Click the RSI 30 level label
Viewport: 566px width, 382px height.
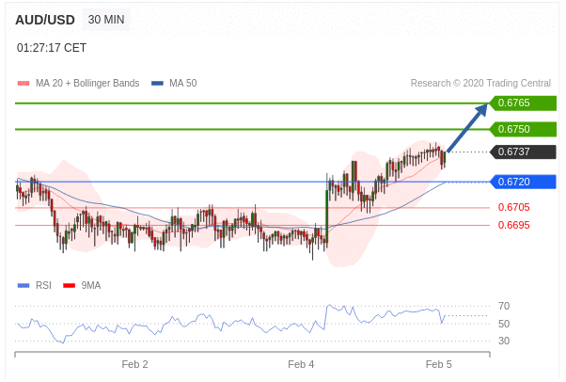click(504, 341)
